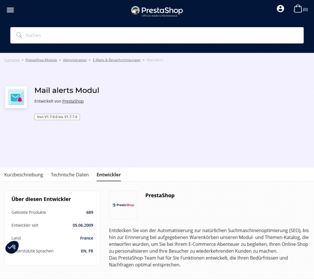
Task: Open the hamburger navigation menu
Action: [10, 10]
